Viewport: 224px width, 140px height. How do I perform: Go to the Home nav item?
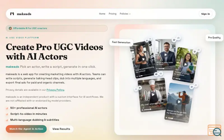102,14
